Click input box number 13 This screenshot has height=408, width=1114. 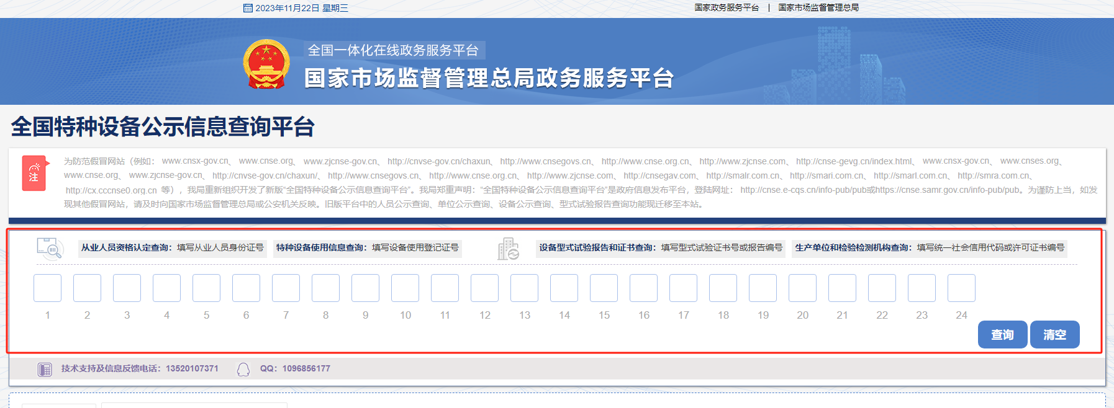(525, 288)
